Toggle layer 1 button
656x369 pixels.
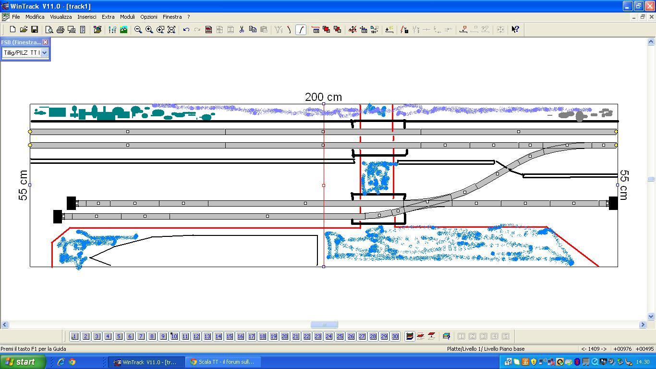coord(74,336)
